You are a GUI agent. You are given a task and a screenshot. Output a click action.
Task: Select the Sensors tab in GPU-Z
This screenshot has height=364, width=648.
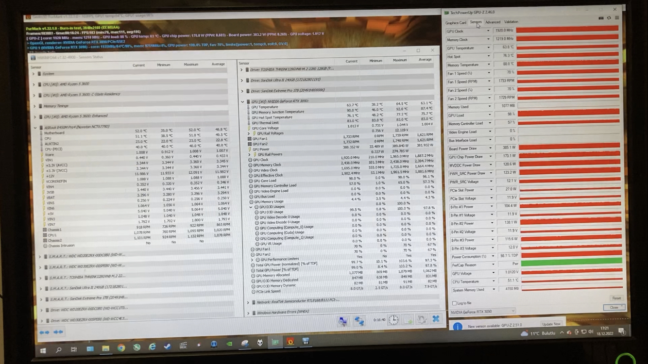476,22
